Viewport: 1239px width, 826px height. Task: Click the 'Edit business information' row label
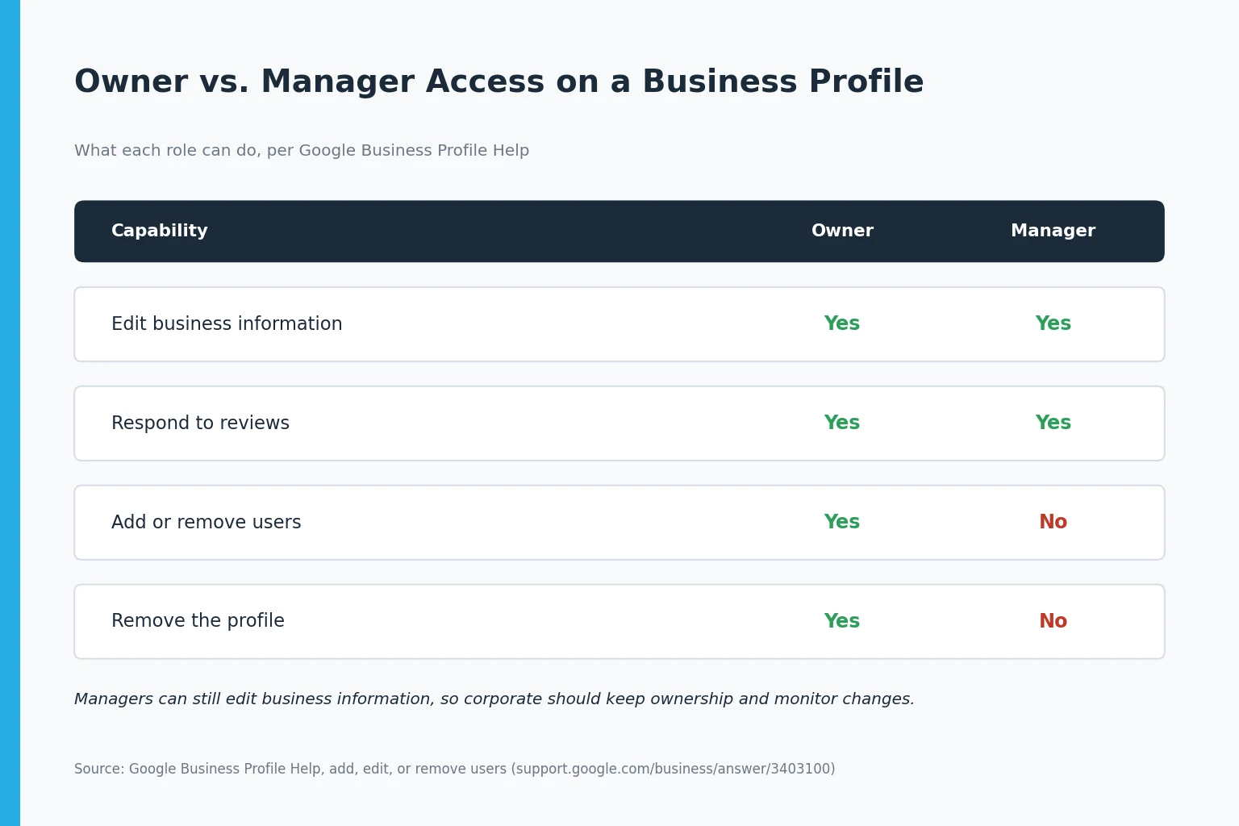tap(227, 323)
